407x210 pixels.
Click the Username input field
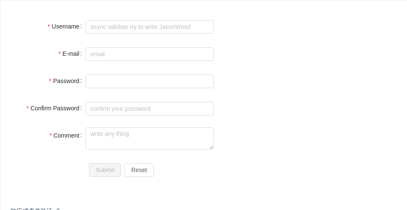click(149, 27)
